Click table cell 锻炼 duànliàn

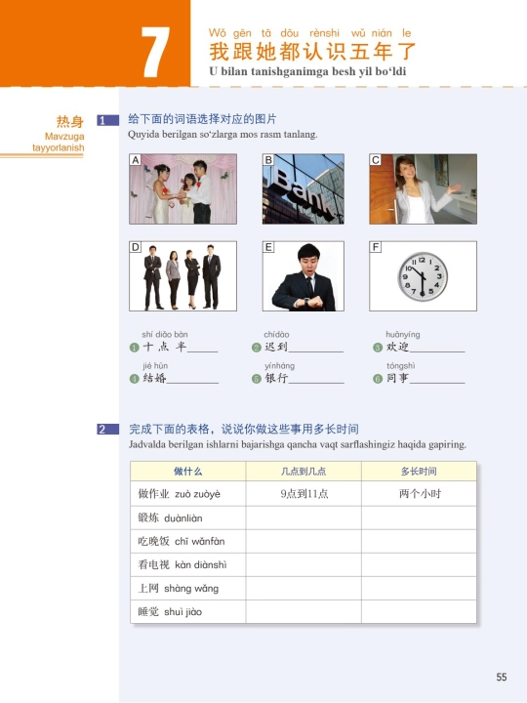coord(187,518)
